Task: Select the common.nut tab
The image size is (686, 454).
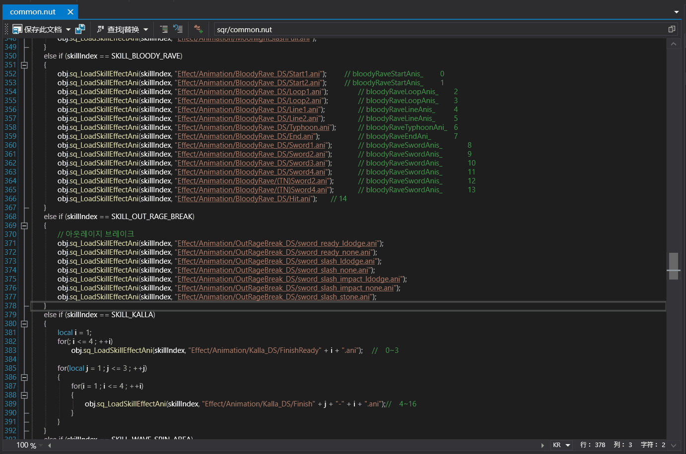Action: (33, 12)
